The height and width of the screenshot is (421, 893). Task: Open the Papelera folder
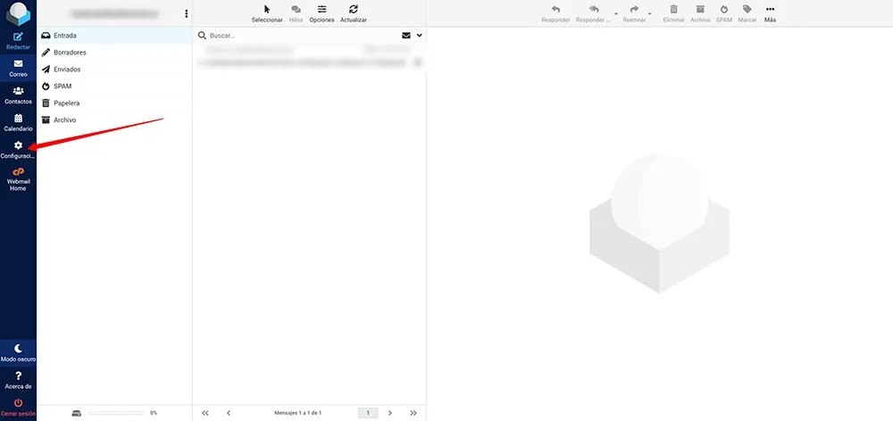pyautogui.click(x=67, y=103)
